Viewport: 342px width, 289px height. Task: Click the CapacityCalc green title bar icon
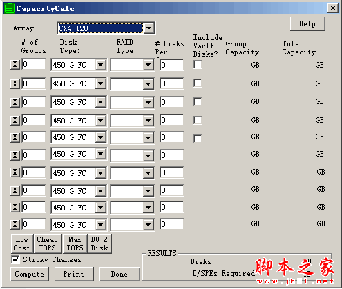pos(10,8)
